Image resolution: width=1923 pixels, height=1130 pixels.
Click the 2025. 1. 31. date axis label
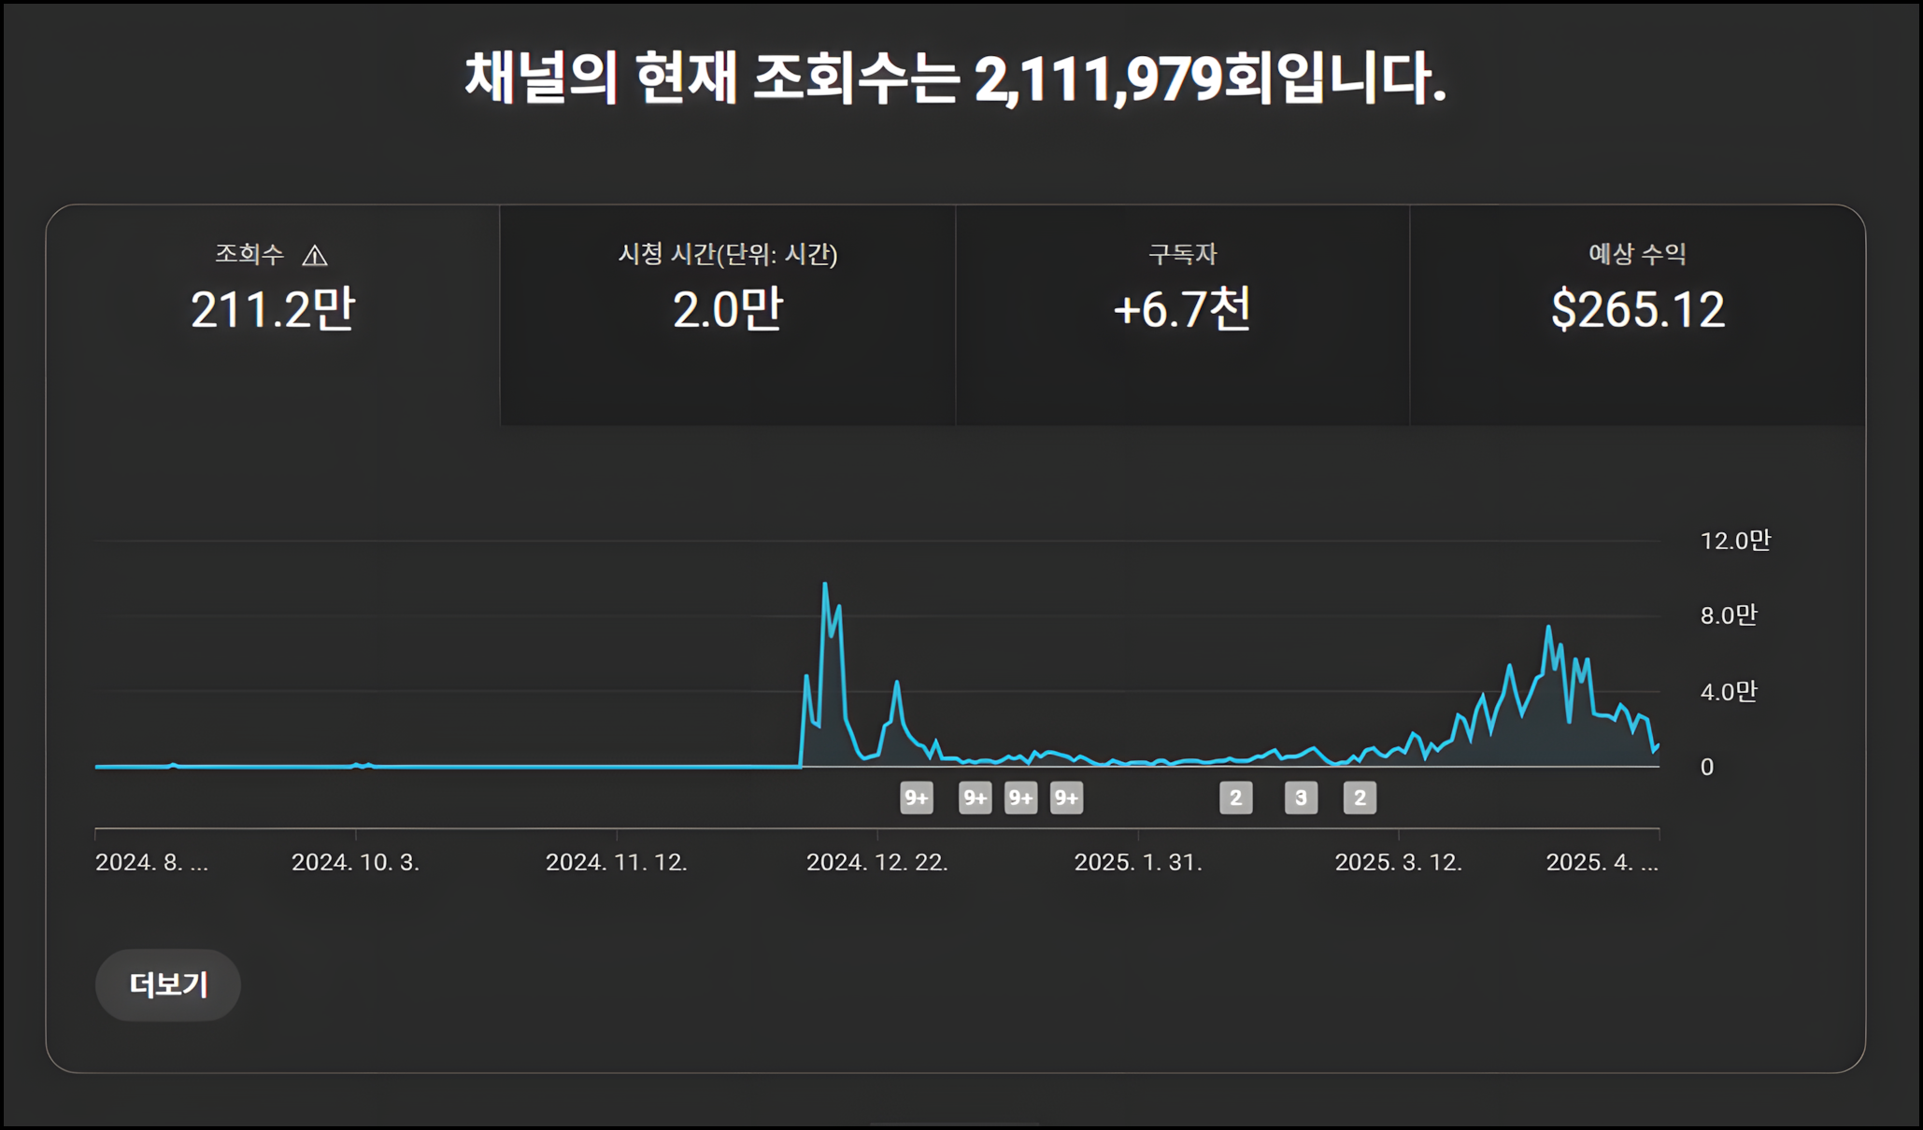point(1137,862)
